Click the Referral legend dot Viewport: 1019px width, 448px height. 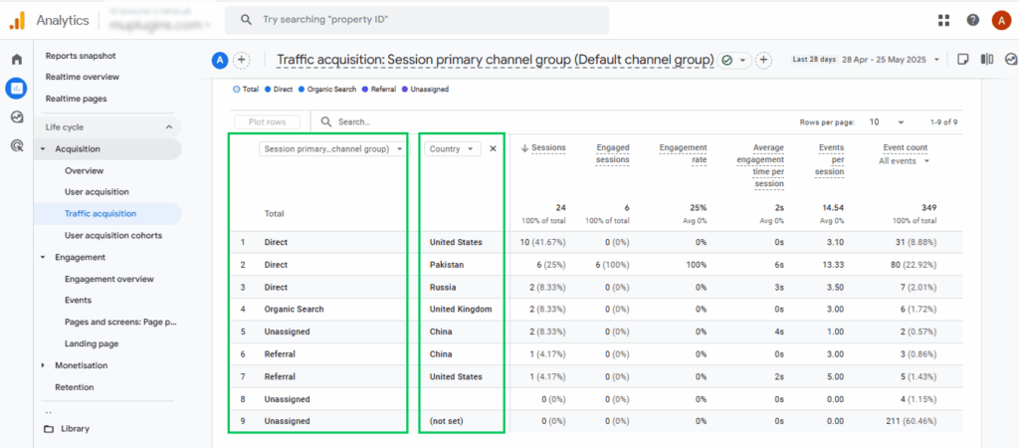click(365, 89)
